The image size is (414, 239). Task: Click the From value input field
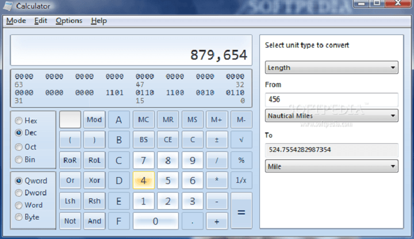point(331,100)
